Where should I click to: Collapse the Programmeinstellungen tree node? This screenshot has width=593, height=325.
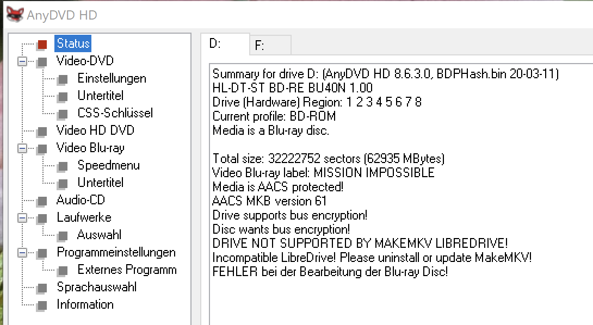coord(22,253)
